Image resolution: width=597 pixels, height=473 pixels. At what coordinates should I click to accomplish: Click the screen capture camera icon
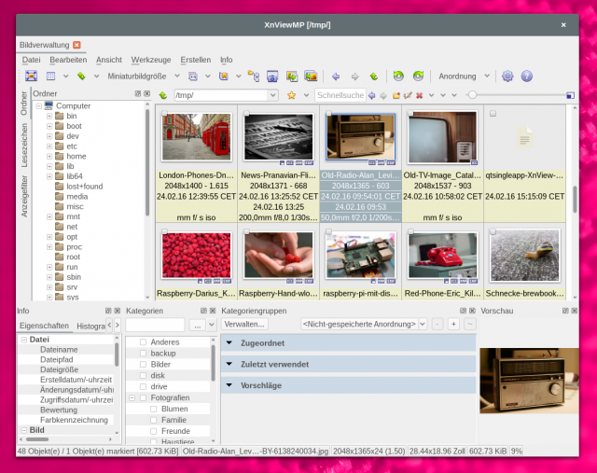point(272,77)
